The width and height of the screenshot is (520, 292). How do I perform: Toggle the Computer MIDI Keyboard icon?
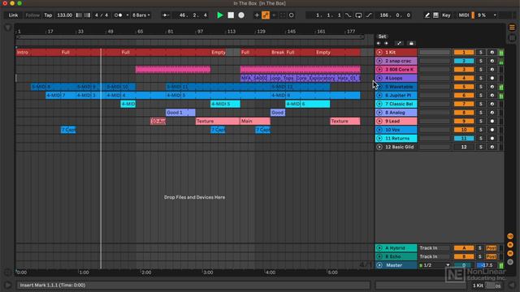pos(435,15)
